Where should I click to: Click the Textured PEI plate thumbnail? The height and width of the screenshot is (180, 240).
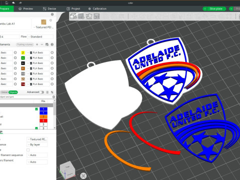point(43,22)
